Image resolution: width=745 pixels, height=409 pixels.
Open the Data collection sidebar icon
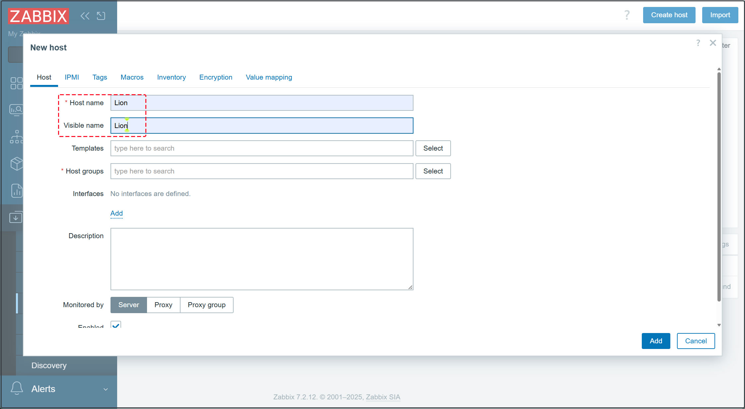pyautogui.click(x=16, y=218)
